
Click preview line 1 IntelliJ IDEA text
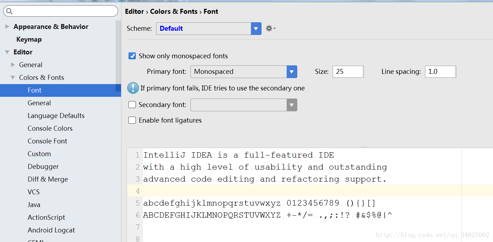click(x=239, y=155)
